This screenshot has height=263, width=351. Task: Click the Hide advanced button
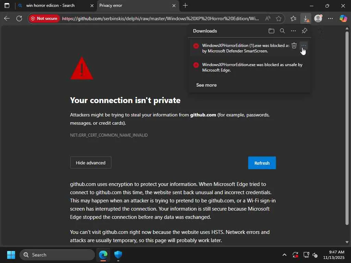90,163
